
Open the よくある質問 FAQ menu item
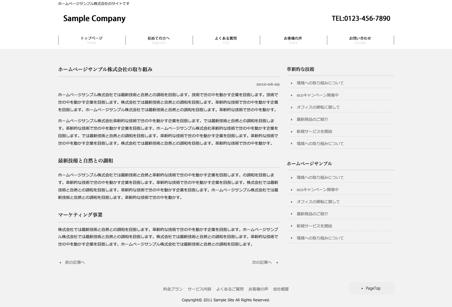click(226, 40)
